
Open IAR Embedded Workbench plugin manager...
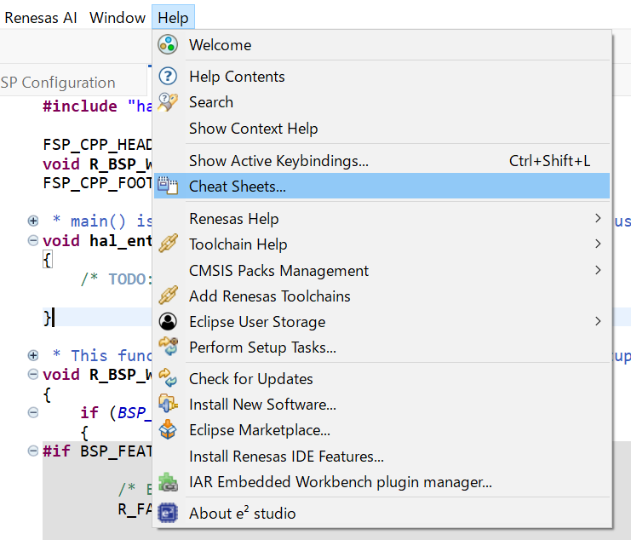tap(381, 482)
